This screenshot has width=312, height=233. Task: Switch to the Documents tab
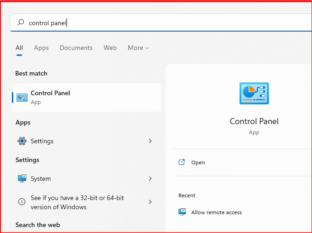76,48
